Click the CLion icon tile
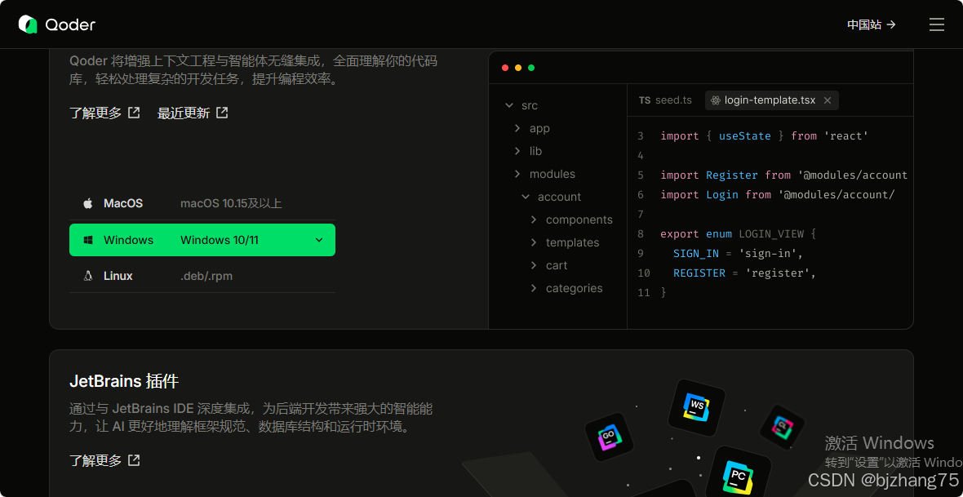The height and width of the screenshot is (497, 963). point(782,426)
